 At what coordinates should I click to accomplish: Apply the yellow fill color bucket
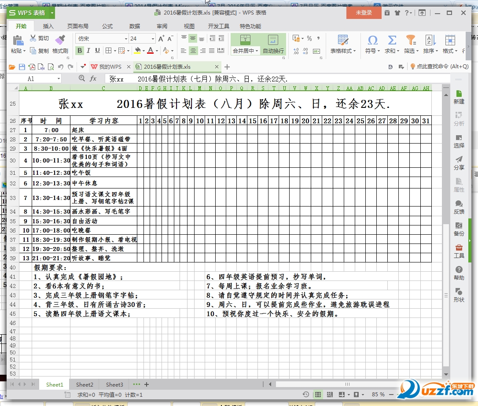click(137, 50)
